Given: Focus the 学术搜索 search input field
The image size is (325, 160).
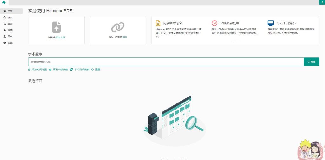Looking at the screenshot, I should pyautogui.click(x=166, y=62).
